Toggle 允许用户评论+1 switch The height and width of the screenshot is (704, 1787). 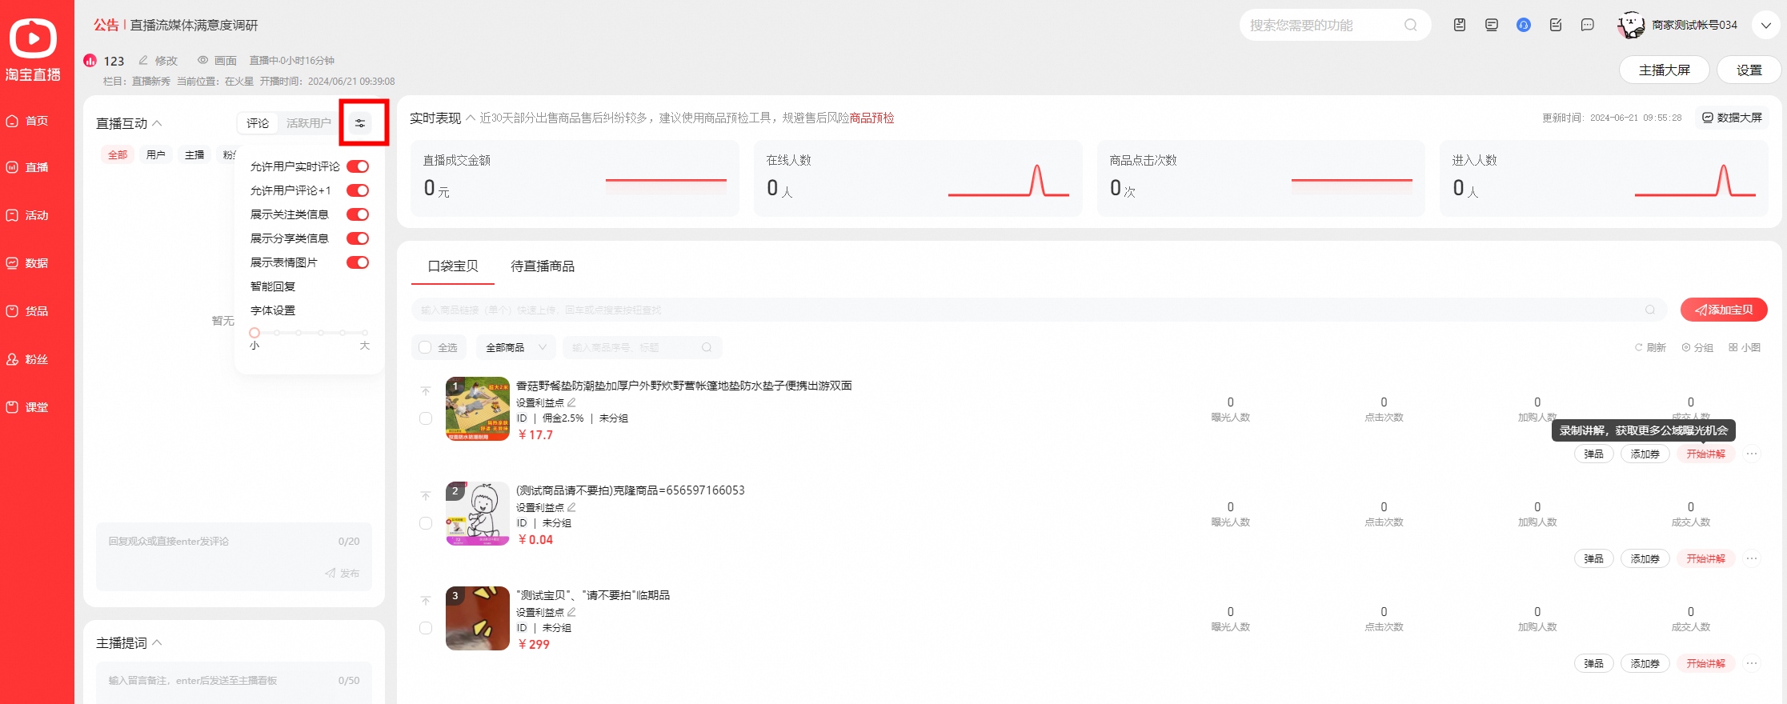click(x=358, y=190)
